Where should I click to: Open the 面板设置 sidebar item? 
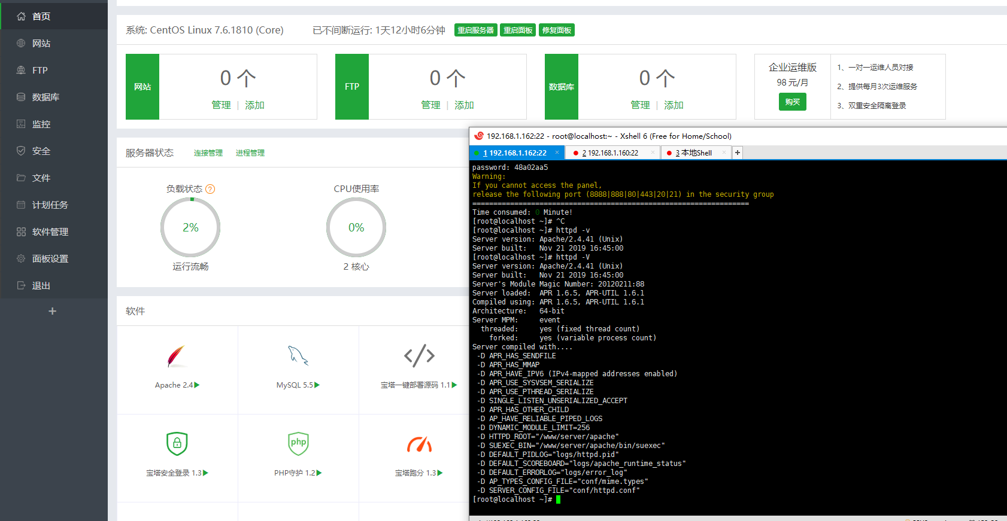coord(54,258)
